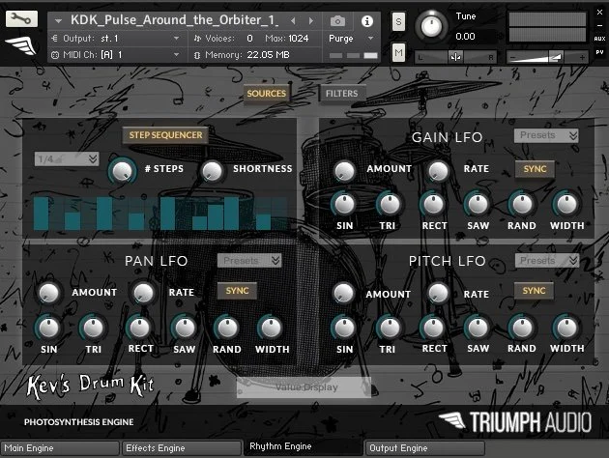The height and width of the screenshot is (458, 609).
Task: Toggle the PV button
Action: pos(599,52)
